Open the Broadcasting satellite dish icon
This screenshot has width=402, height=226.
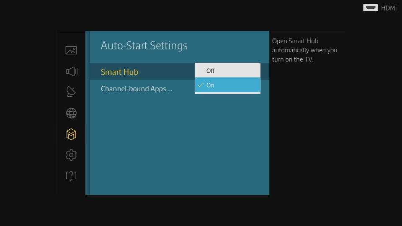71,92
